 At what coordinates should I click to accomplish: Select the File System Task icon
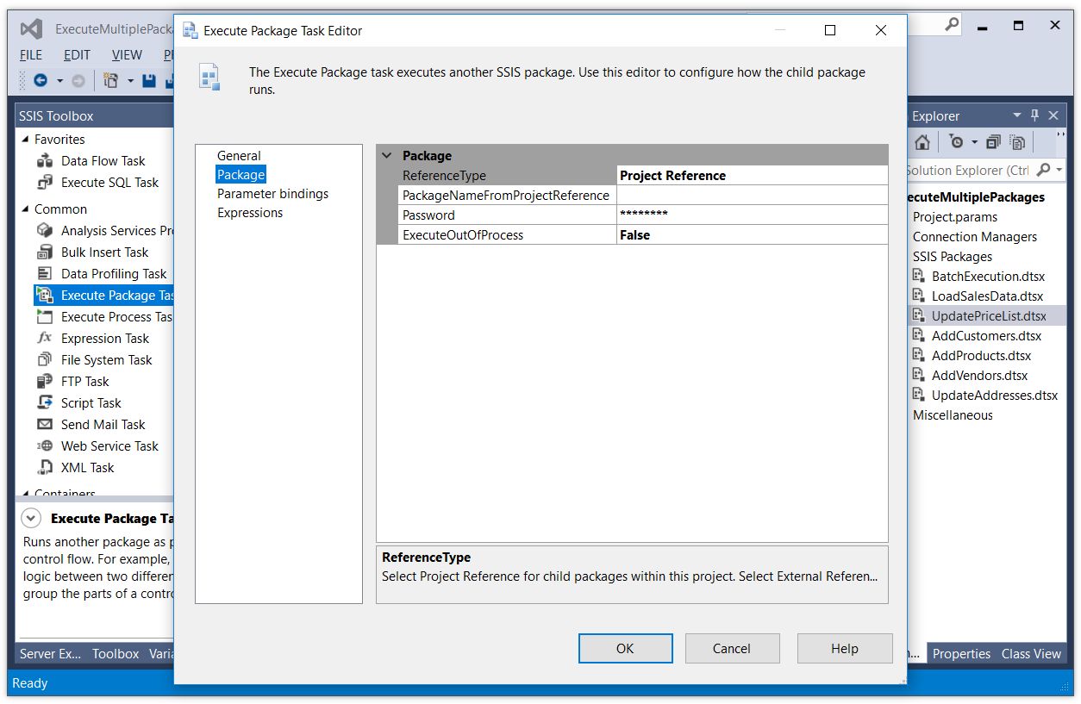tap(45, 360)
